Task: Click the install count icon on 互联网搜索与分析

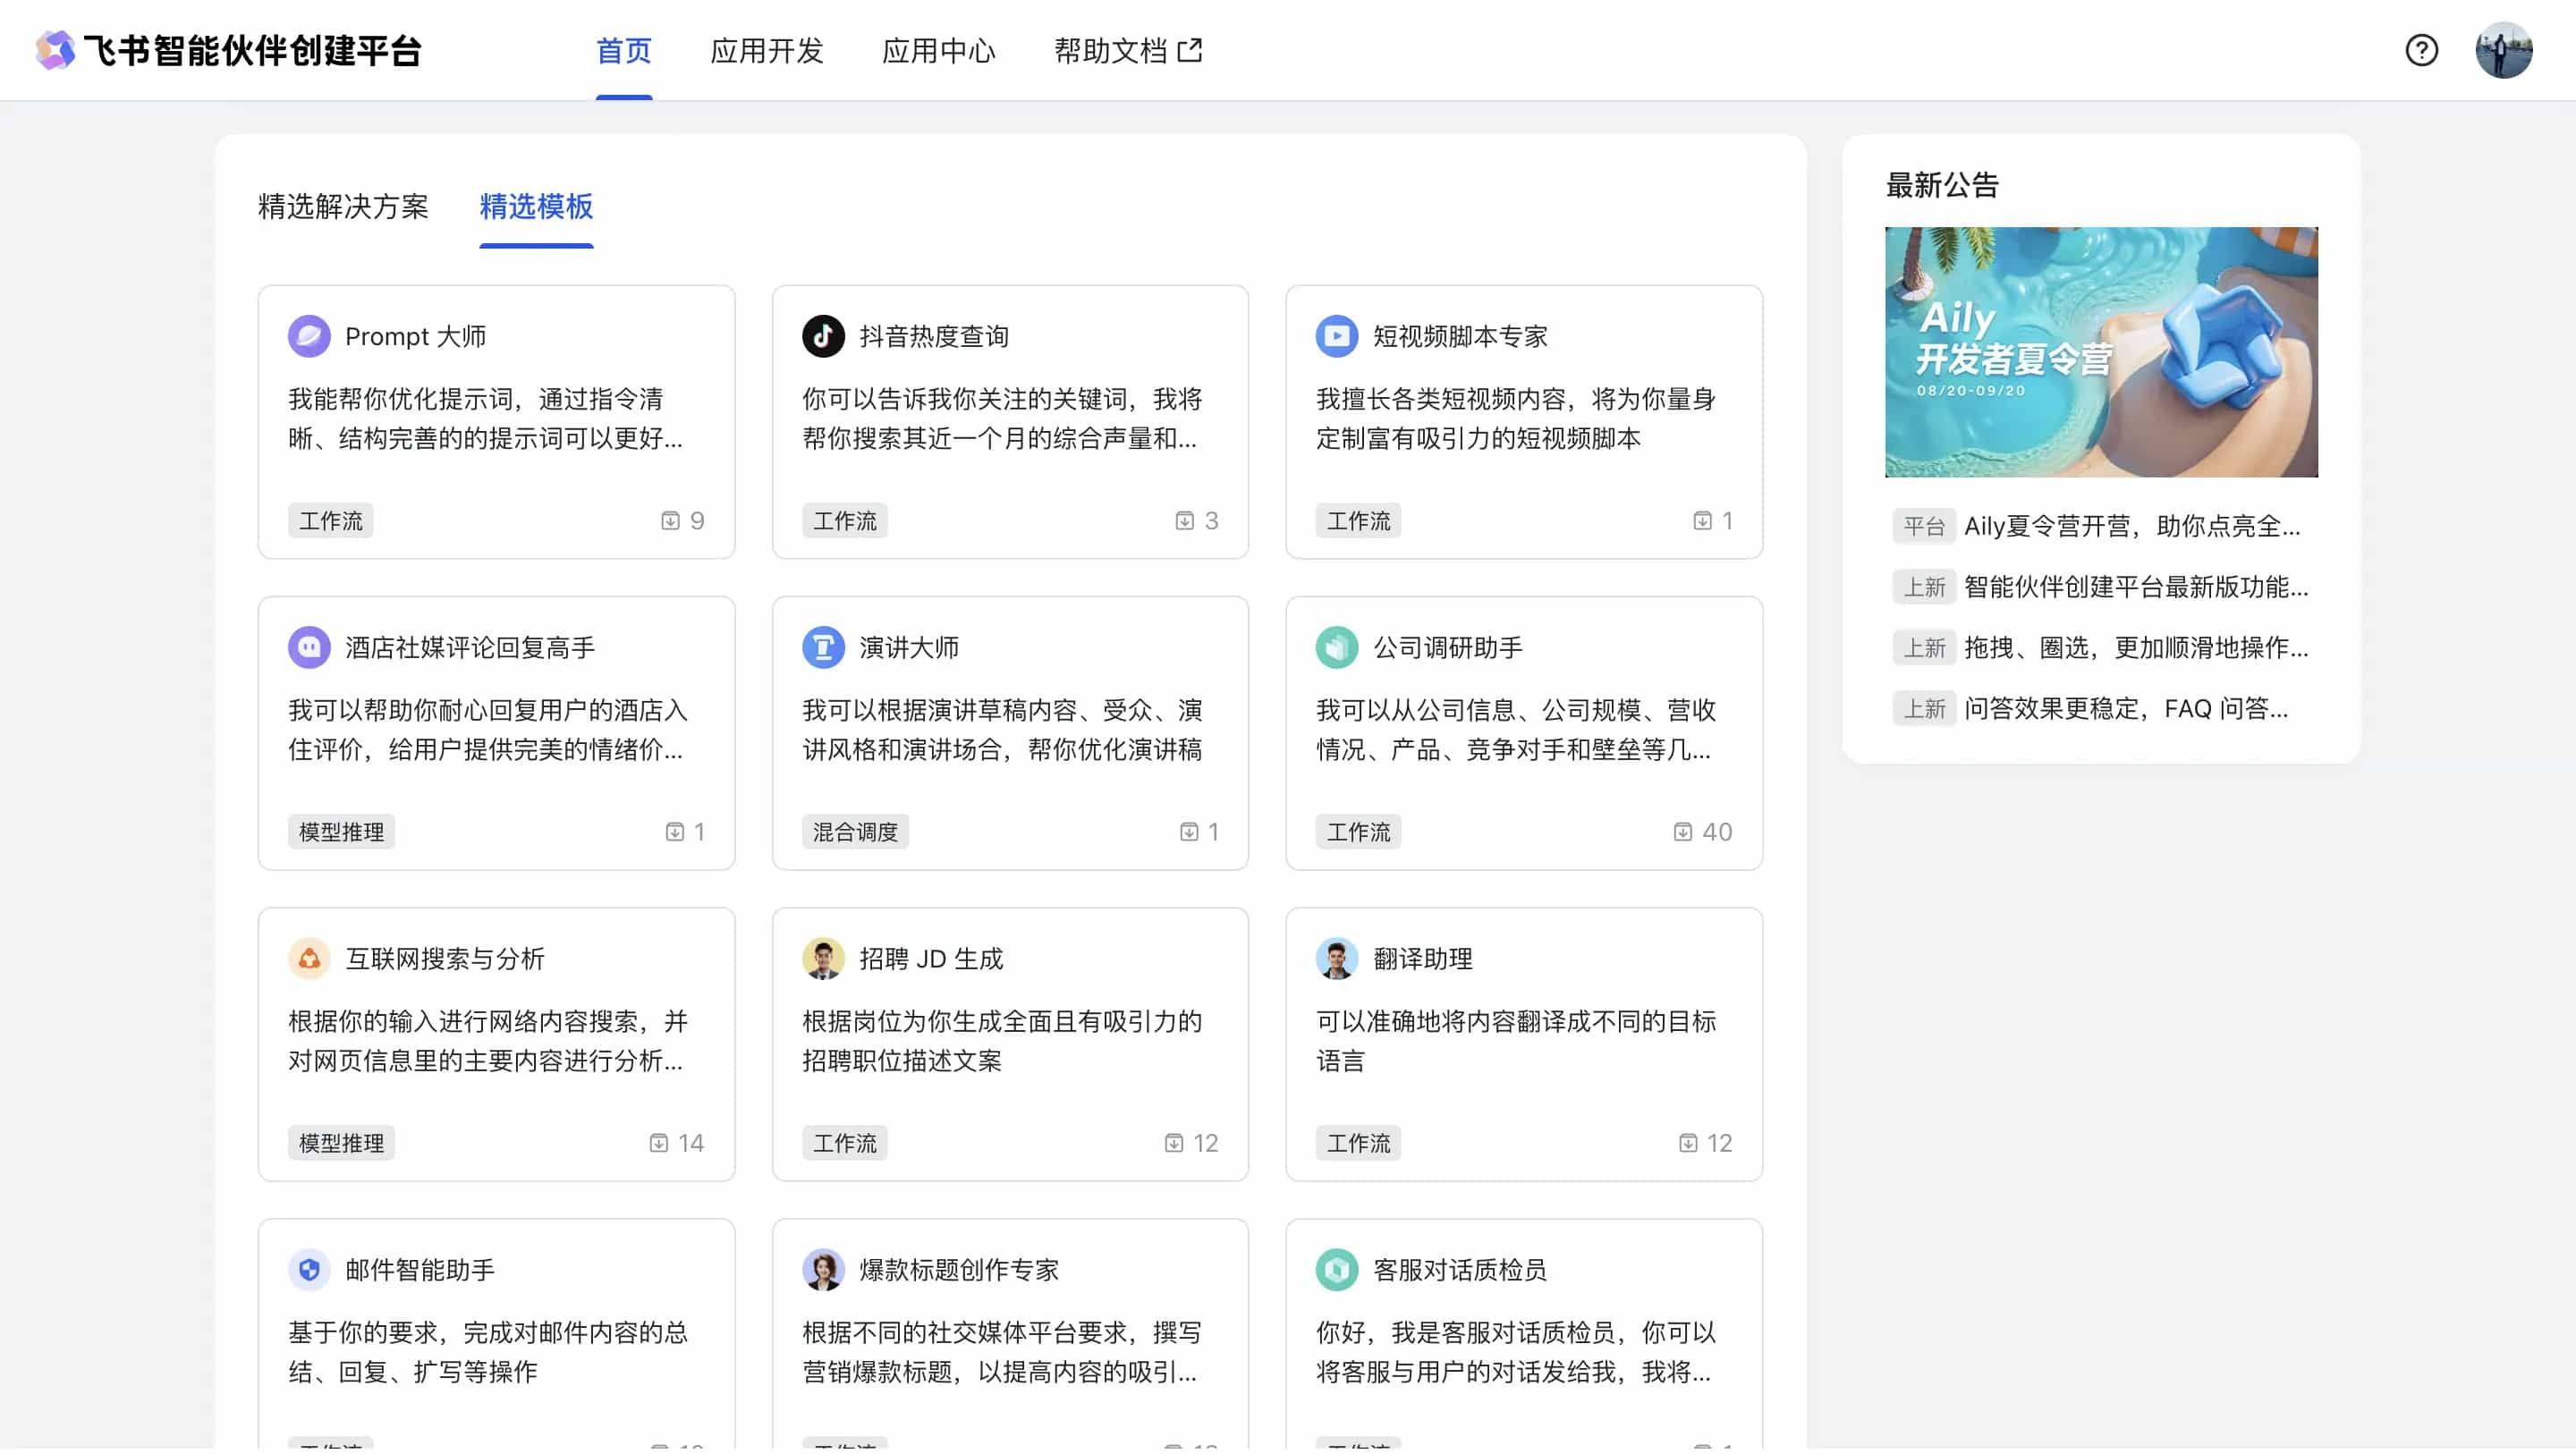Action: tap(658, 1143)
